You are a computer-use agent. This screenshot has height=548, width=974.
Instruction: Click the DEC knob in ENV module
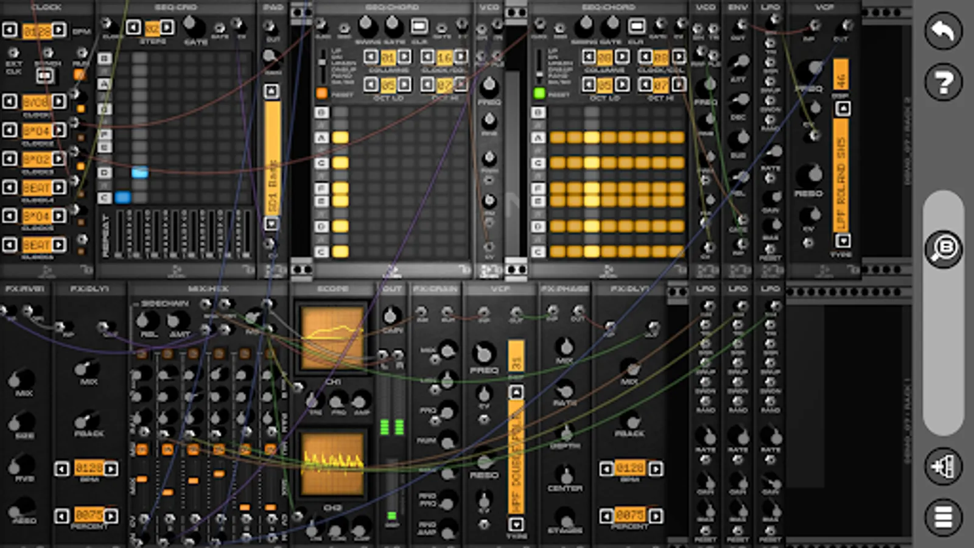pos(739,100)
